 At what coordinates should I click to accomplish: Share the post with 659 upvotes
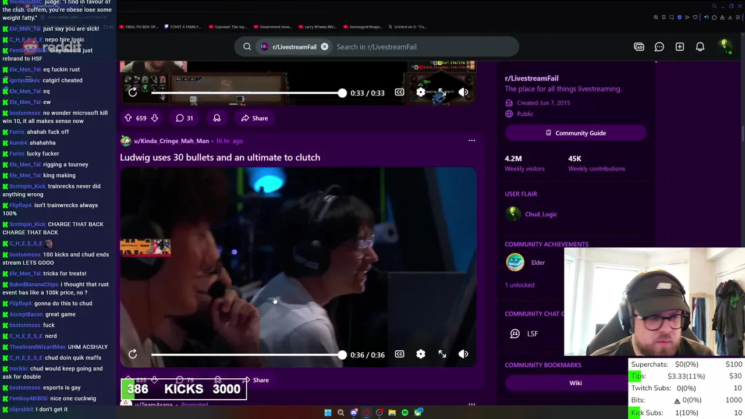255,118
